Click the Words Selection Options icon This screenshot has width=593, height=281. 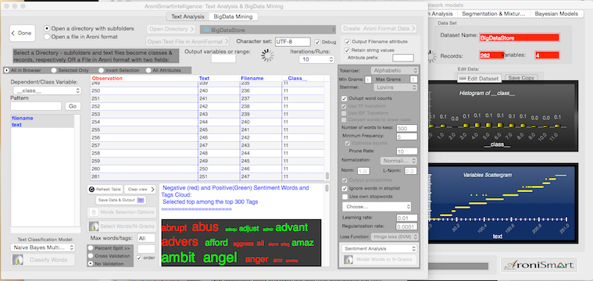point(94,212)
